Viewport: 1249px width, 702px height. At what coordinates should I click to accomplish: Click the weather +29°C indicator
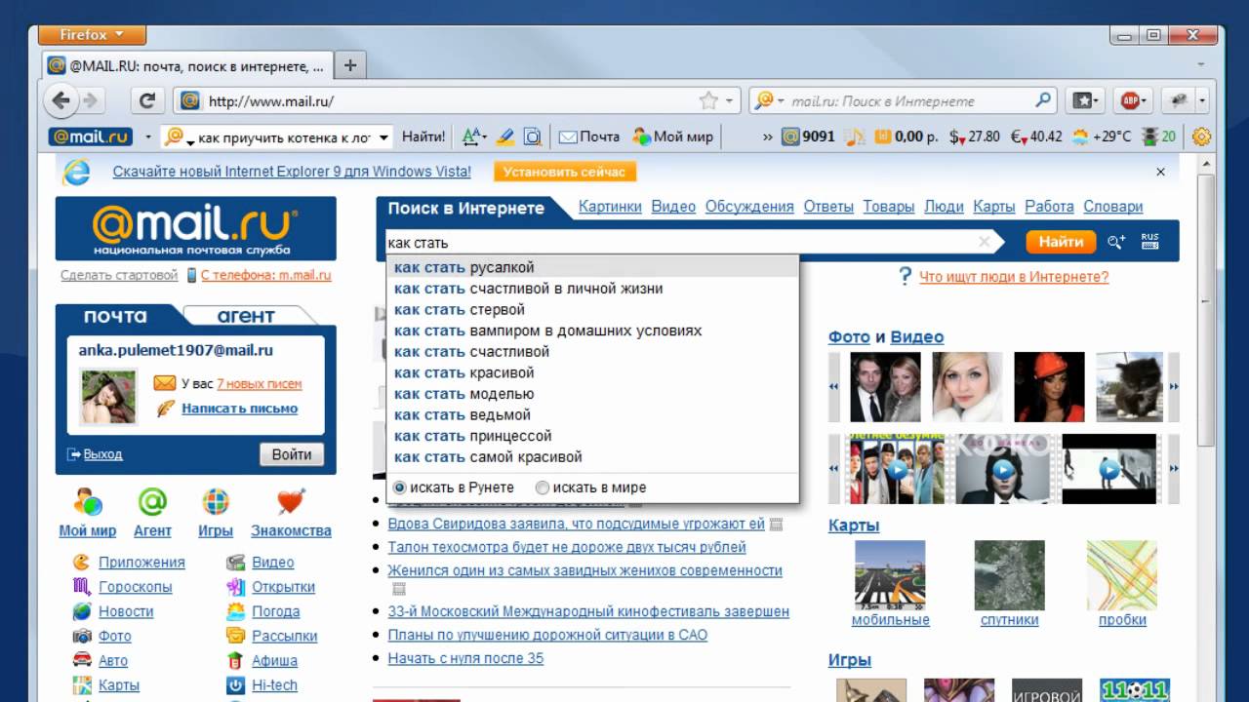click(x=1102, y=136)
